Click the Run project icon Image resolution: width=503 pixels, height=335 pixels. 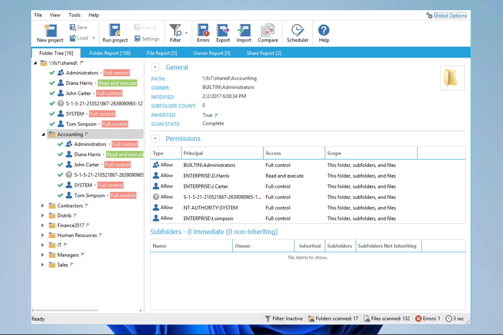click(115, 30)
